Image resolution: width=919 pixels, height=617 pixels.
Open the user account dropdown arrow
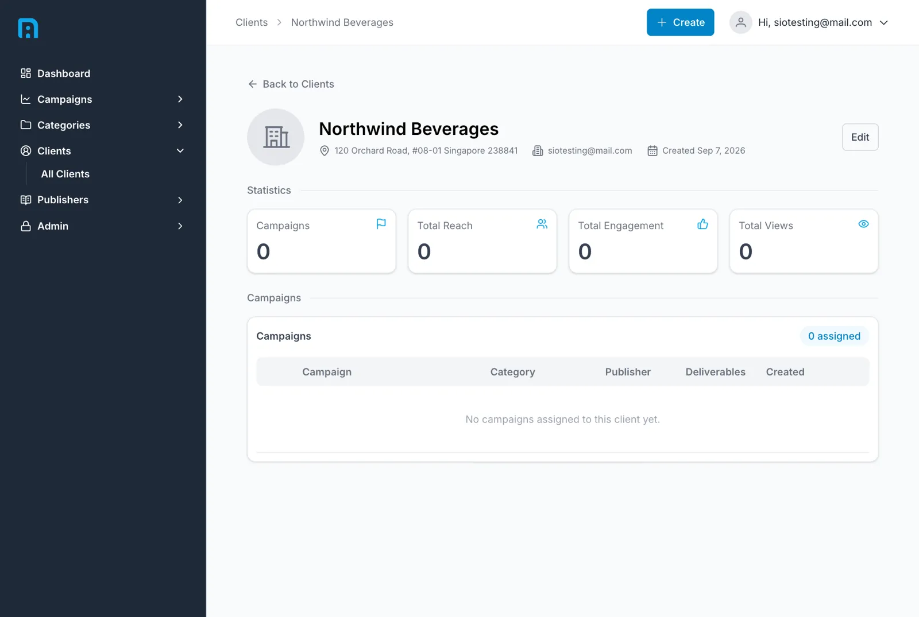click(884, 22)
